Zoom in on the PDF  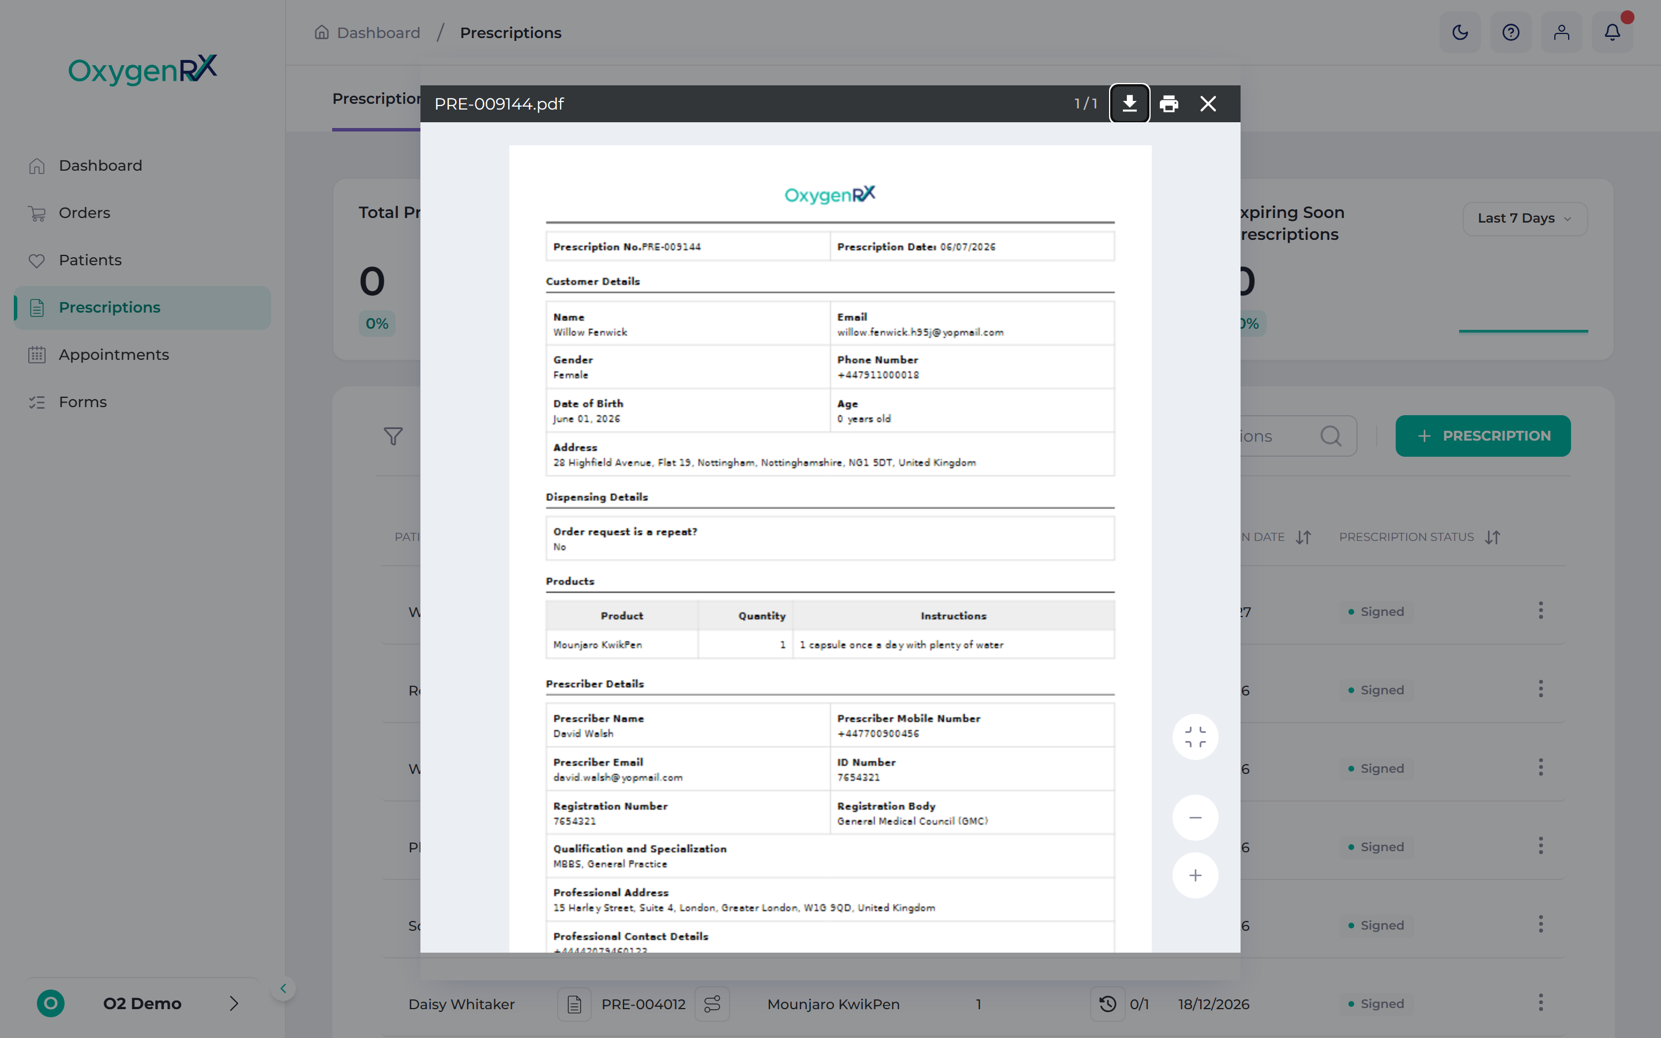coord(1195,875)
